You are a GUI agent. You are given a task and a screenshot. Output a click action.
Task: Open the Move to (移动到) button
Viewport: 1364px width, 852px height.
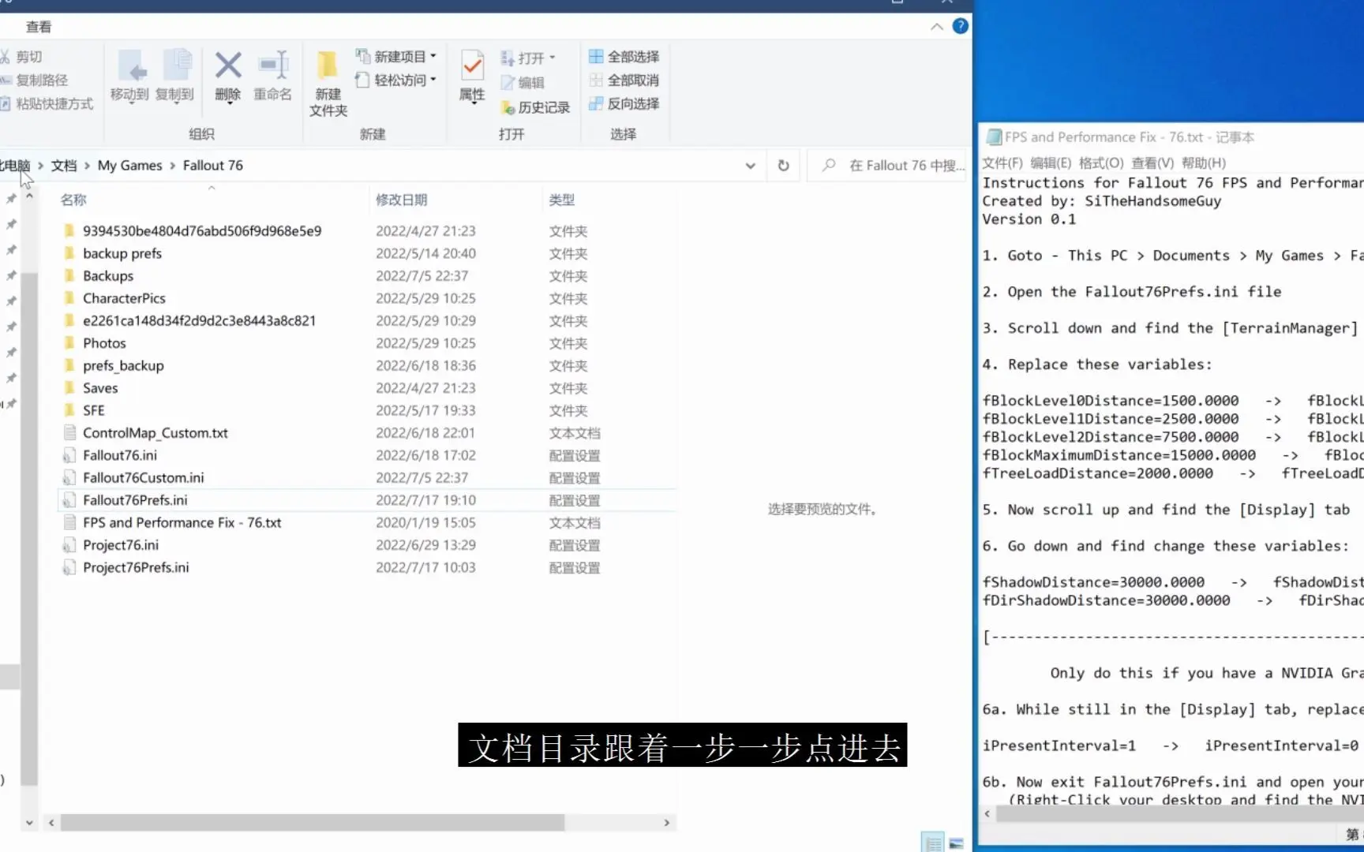pos(129,77)
